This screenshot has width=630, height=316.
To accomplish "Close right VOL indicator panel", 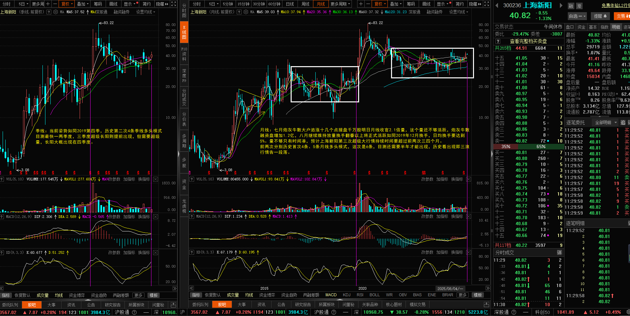I will click(469, 179).
